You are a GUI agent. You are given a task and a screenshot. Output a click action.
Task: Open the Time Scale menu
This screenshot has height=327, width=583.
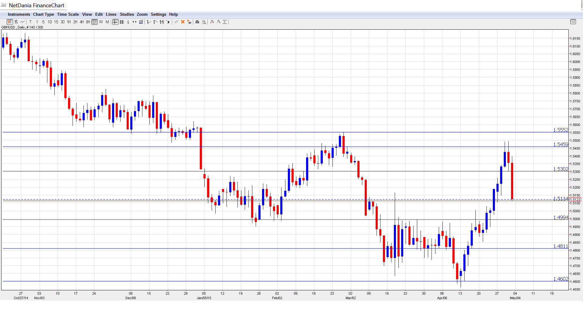[x=68, y=14]
